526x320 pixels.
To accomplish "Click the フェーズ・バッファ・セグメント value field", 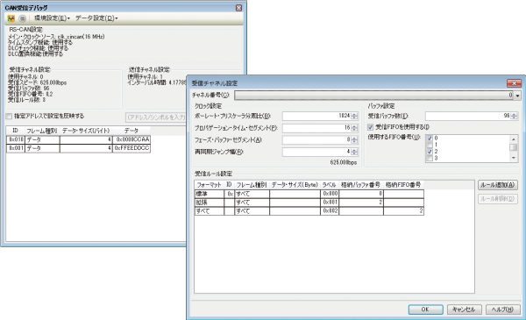I will coord(316,140).
